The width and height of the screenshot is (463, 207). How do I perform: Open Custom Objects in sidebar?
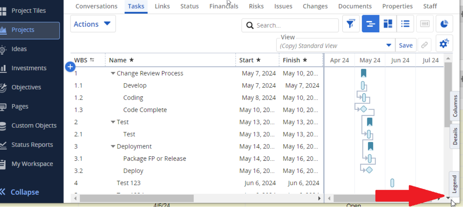click(x=34, y=126)
